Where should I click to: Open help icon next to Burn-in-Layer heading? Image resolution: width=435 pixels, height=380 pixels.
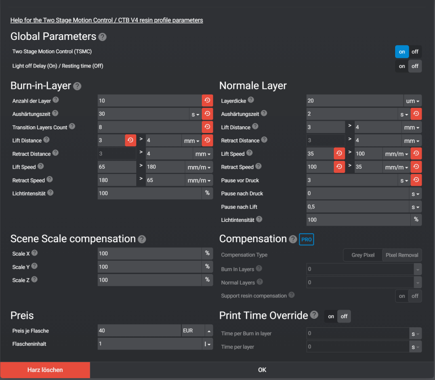pyautogui.click(x=77, y=86)
